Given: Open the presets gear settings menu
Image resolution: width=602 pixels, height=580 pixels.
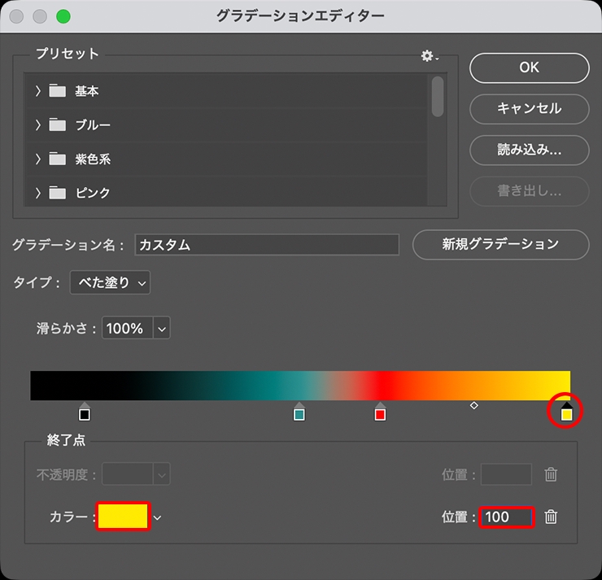Looking at the screenshot, I should tap(429, 55).
